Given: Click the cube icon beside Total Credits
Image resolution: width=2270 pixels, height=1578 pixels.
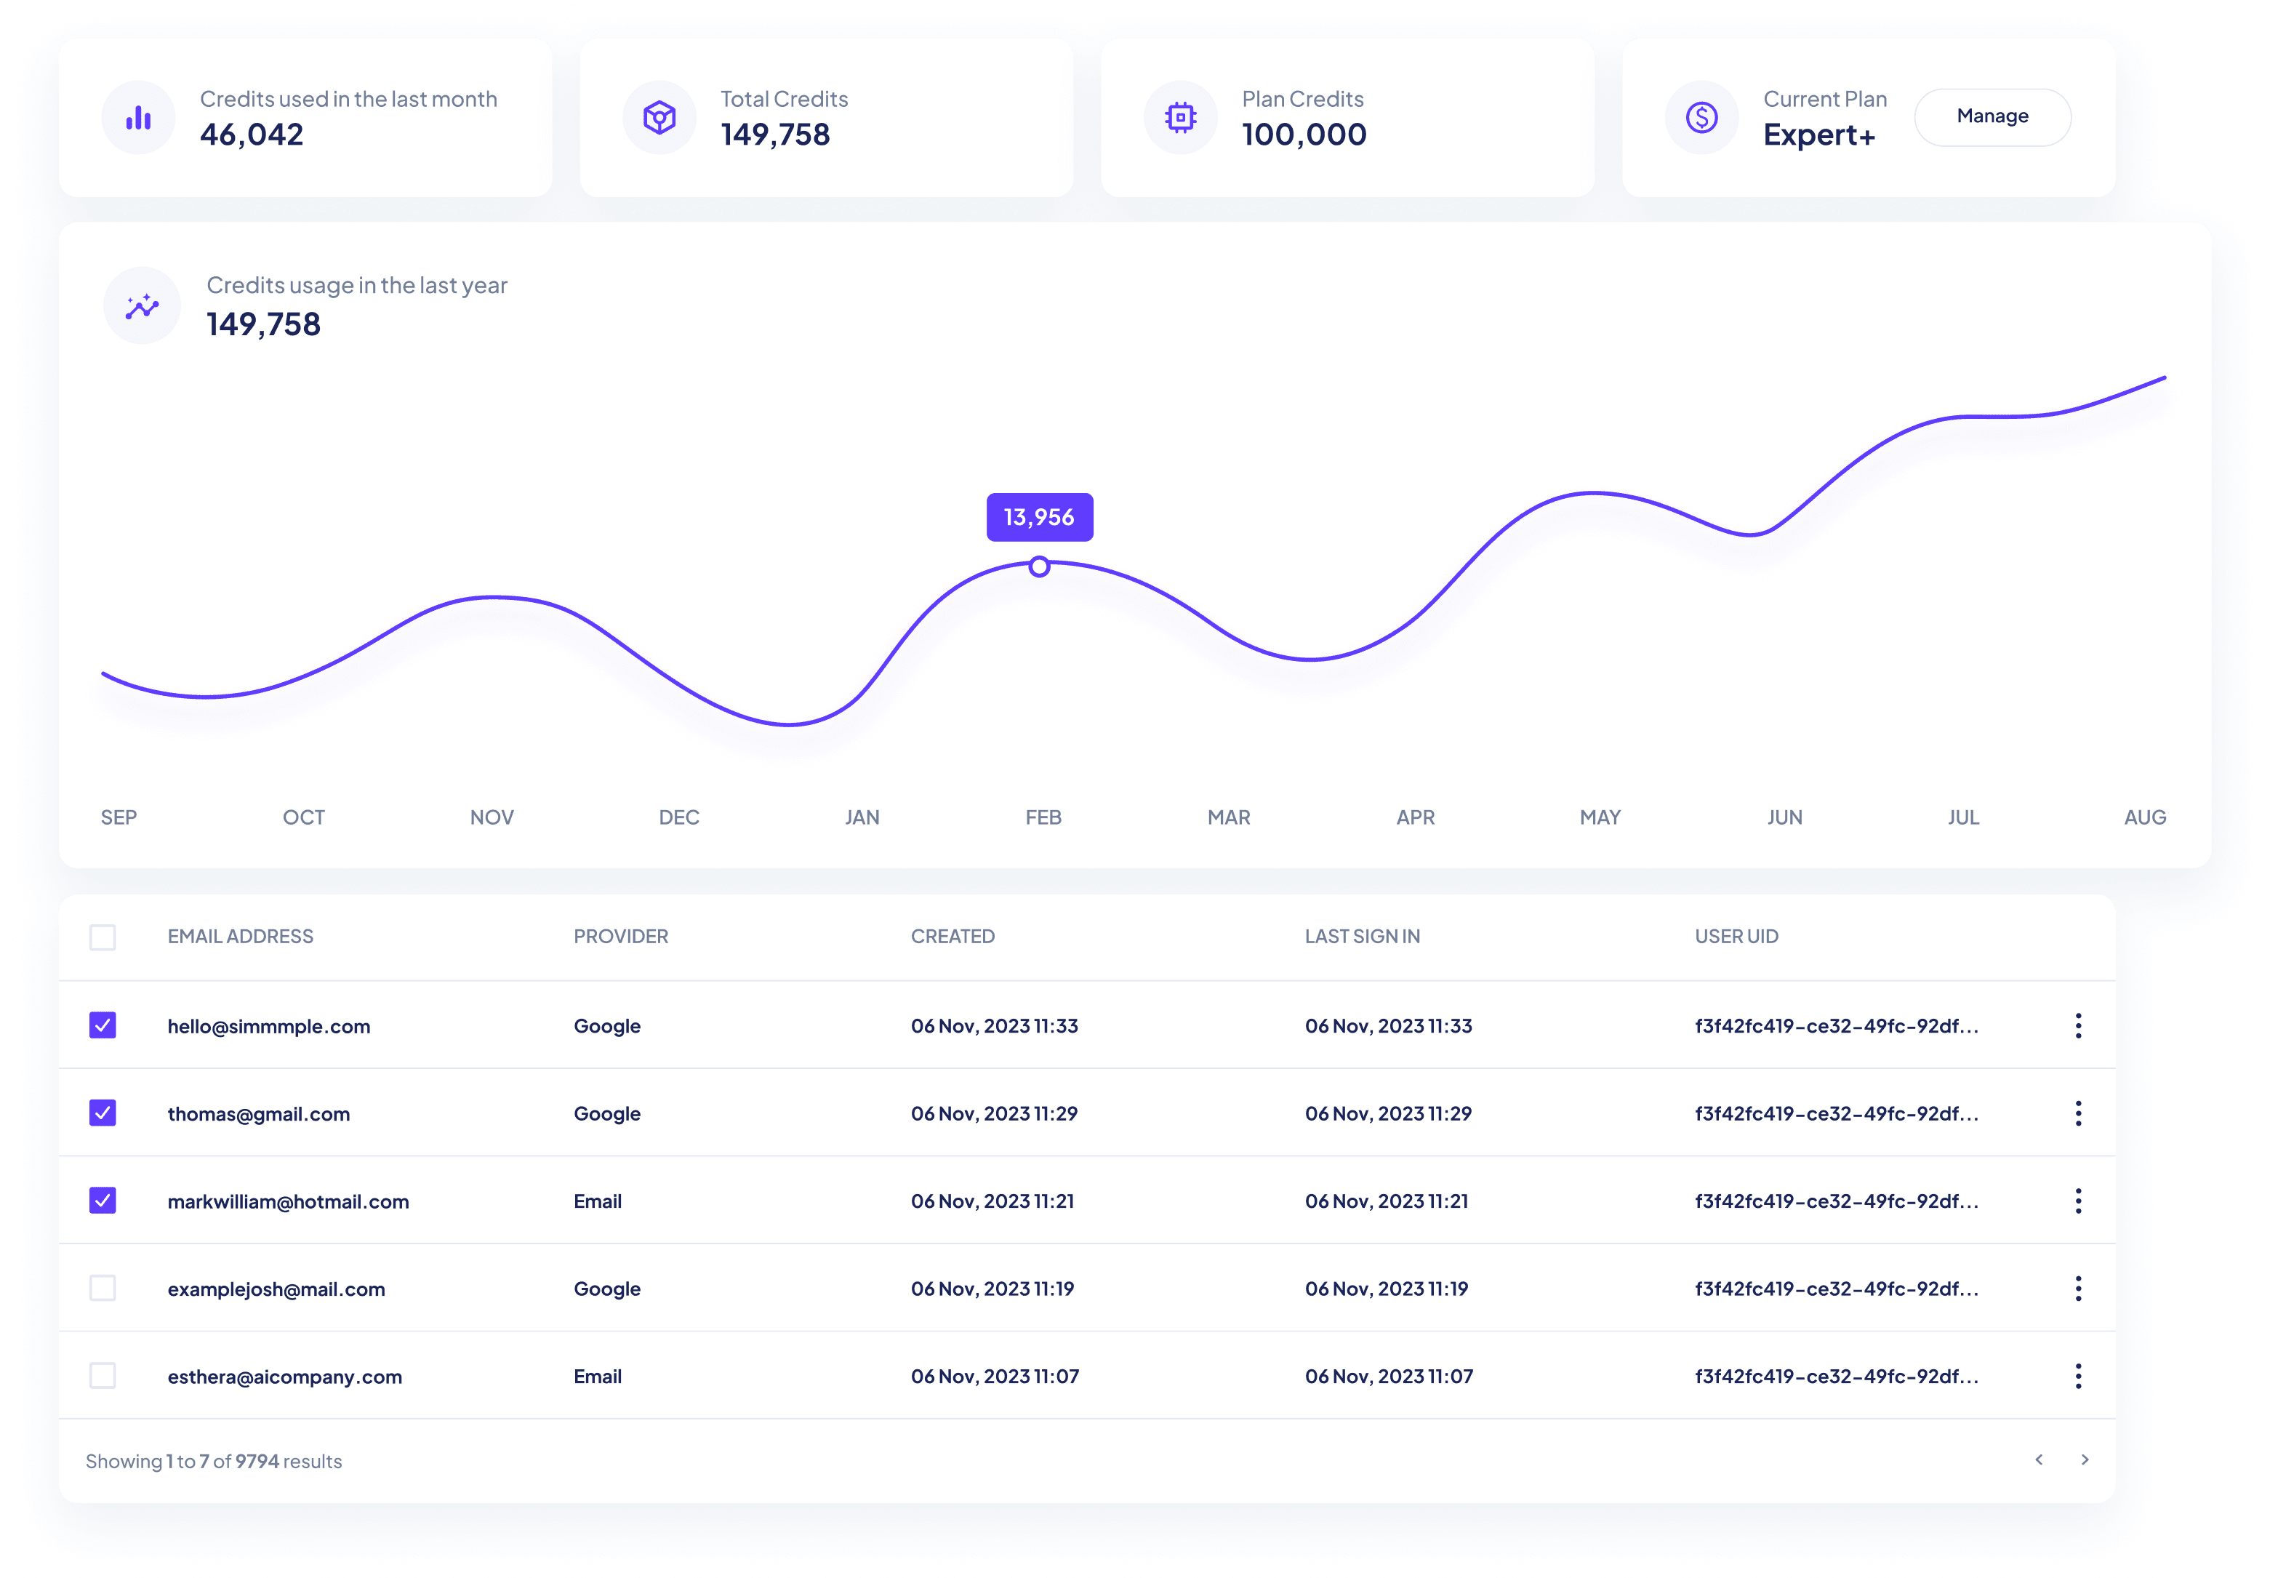Looking at the screenshot, I should click(x=659, y=118).
